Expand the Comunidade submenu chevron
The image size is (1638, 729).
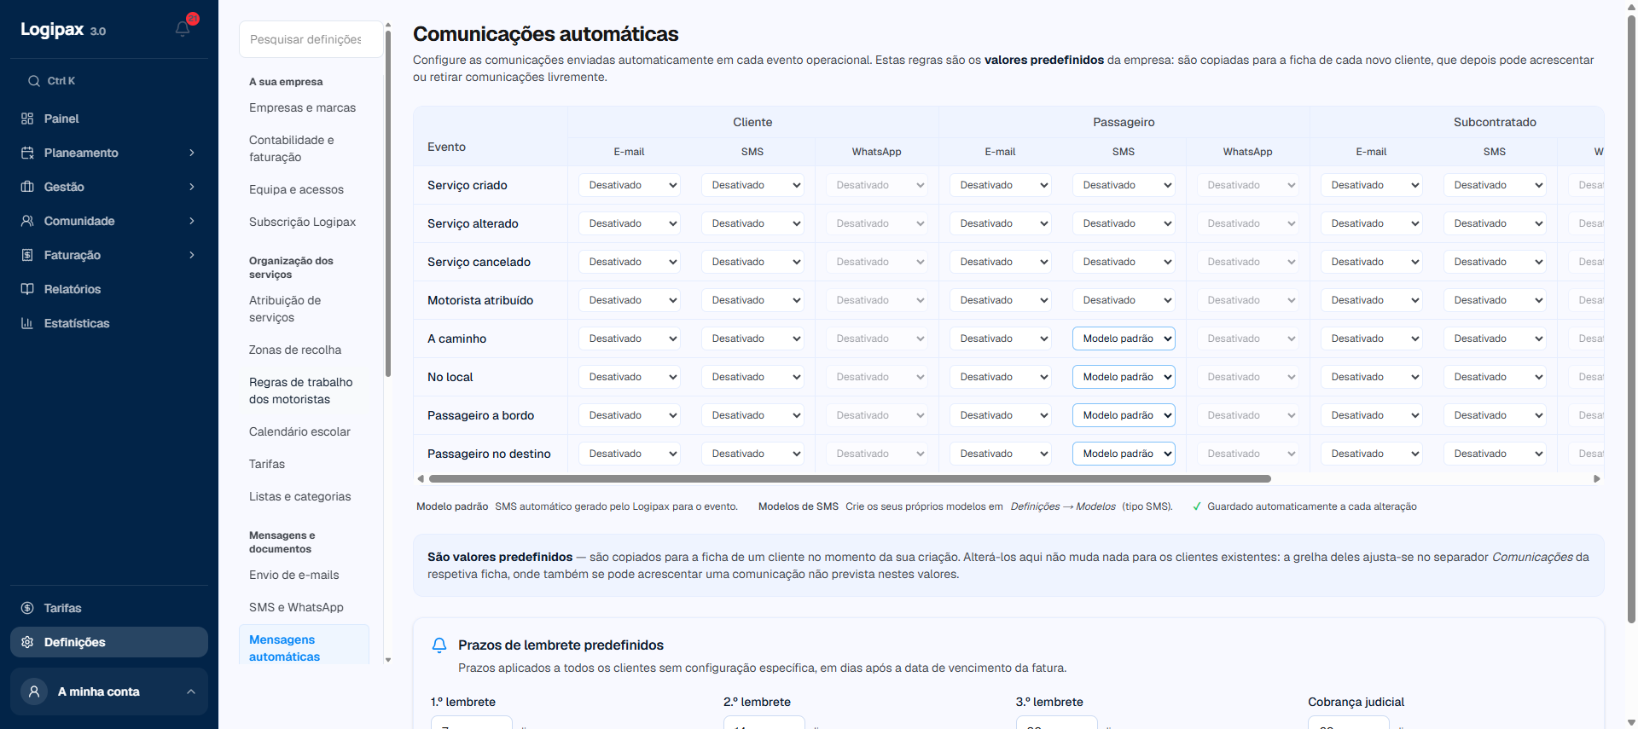191,221
